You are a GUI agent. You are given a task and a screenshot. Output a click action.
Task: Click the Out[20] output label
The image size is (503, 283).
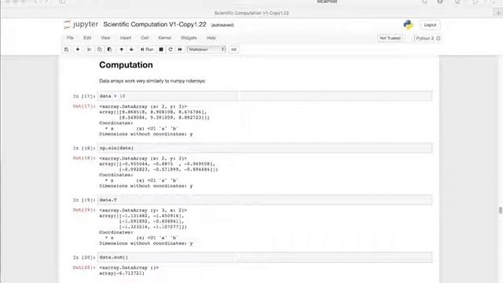point(84,267)
